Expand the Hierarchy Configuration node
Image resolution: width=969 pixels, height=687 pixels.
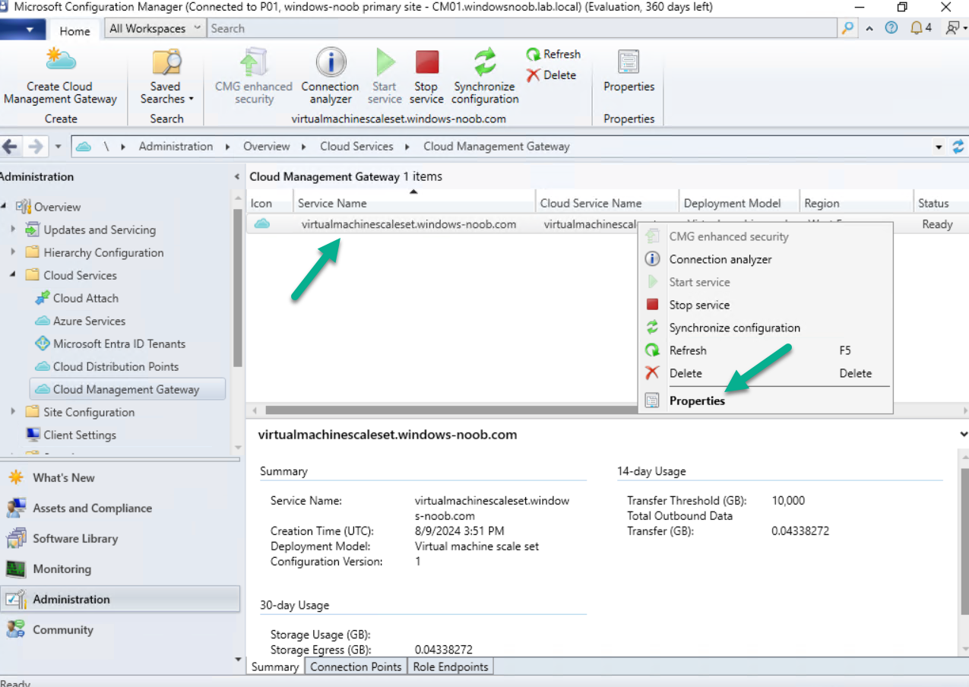12,252
